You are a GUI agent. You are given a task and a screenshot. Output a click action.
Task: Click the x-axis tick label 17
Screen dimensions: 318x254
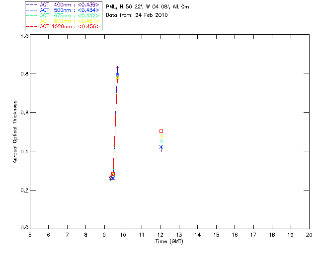click(253, 235)
